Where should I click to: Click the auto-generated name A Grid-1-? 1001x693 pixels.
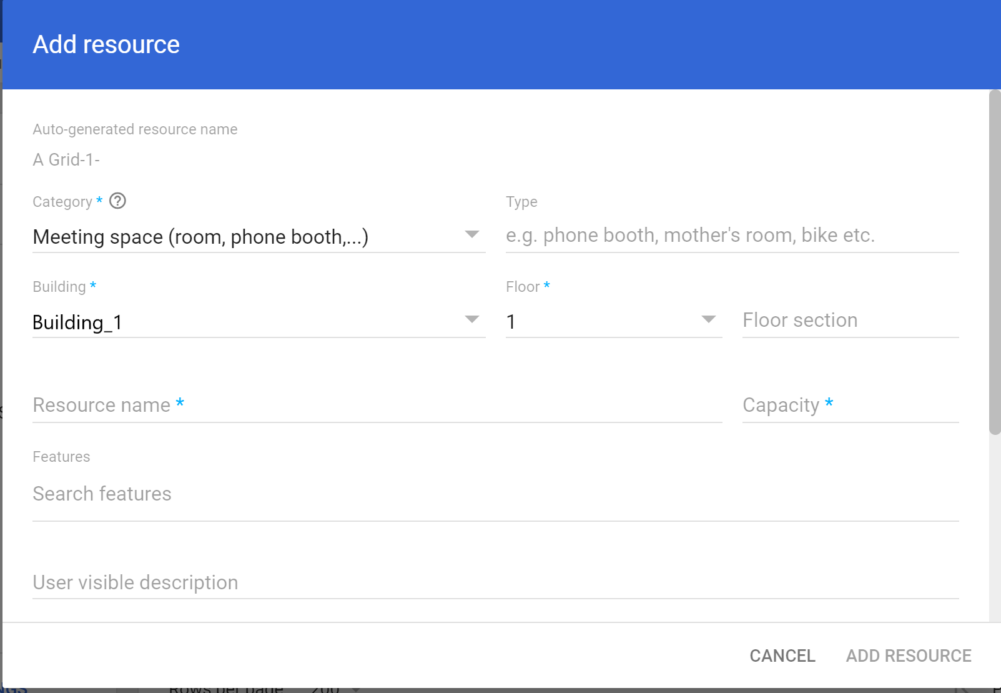pos(66,160)
